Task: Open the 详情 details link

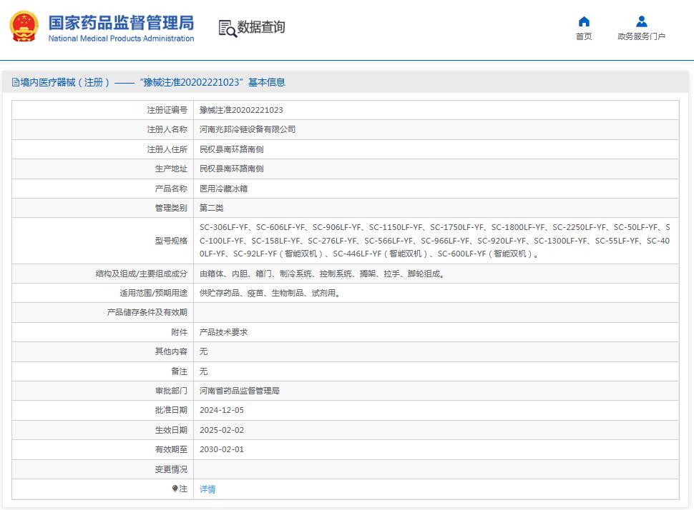Action: [207, 489]
